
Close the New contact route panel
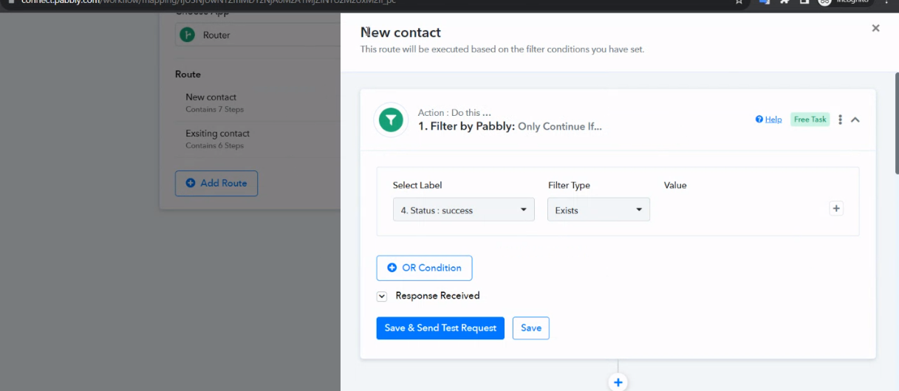875,28
